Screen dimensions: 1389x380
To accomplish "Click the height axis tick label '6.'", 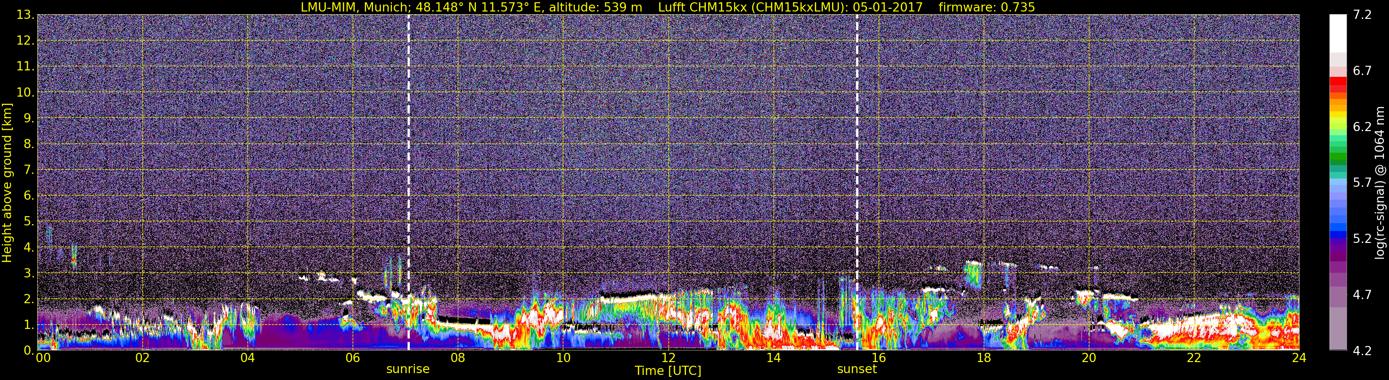I will pos(29,196).
